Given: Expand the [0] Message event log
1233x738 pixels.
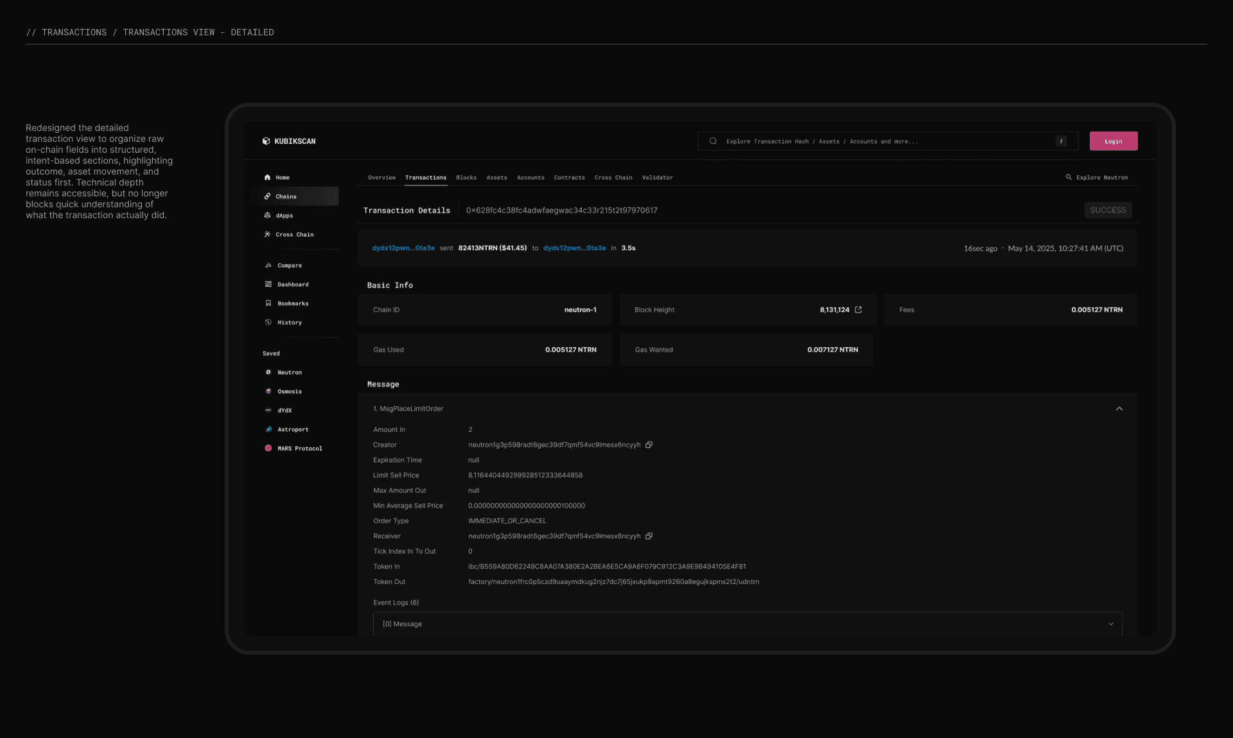Looking at the screenshot, I should pos(1111,624).
